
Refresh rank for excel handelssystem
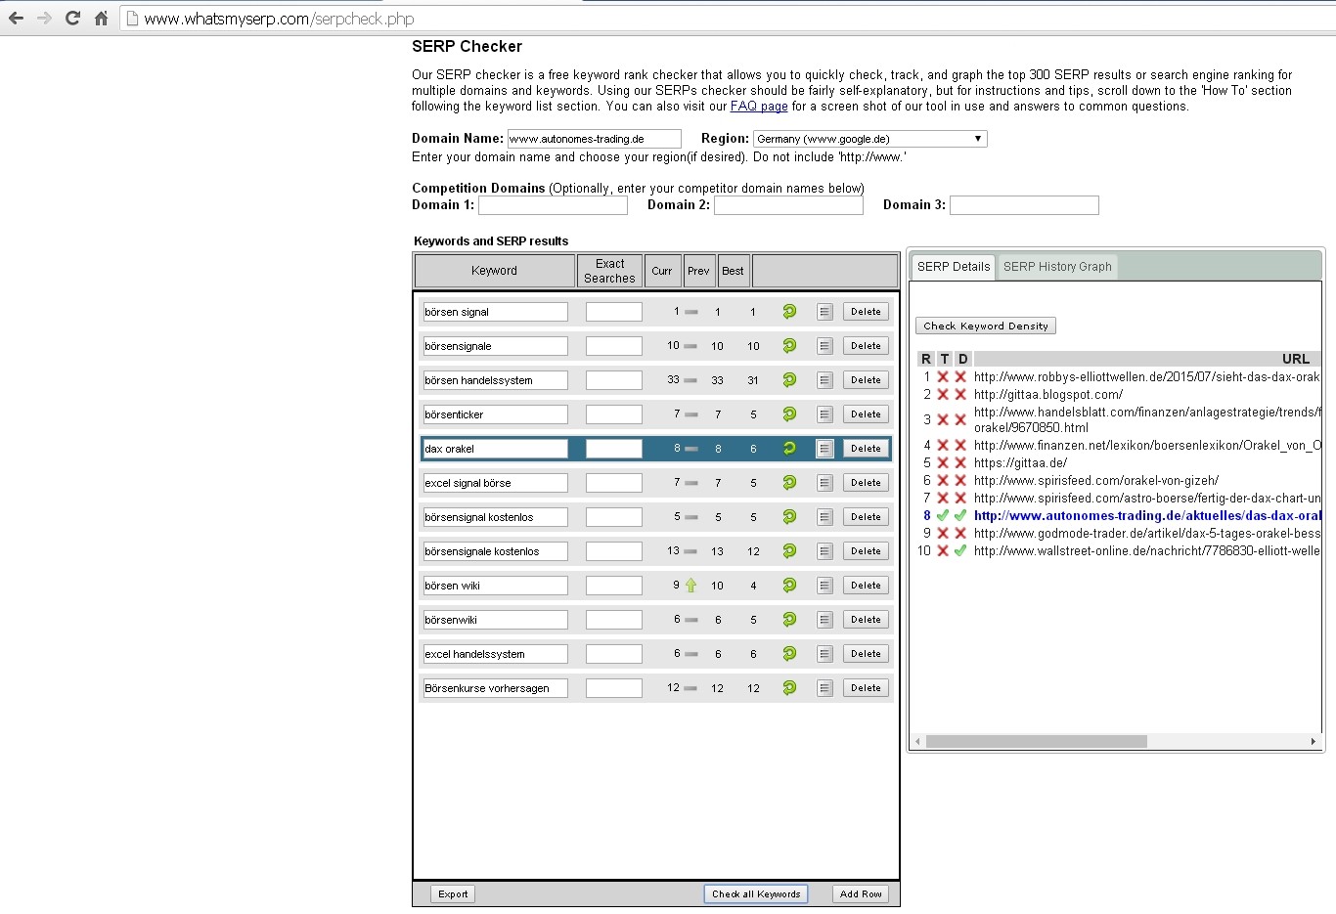coord(789,654)
